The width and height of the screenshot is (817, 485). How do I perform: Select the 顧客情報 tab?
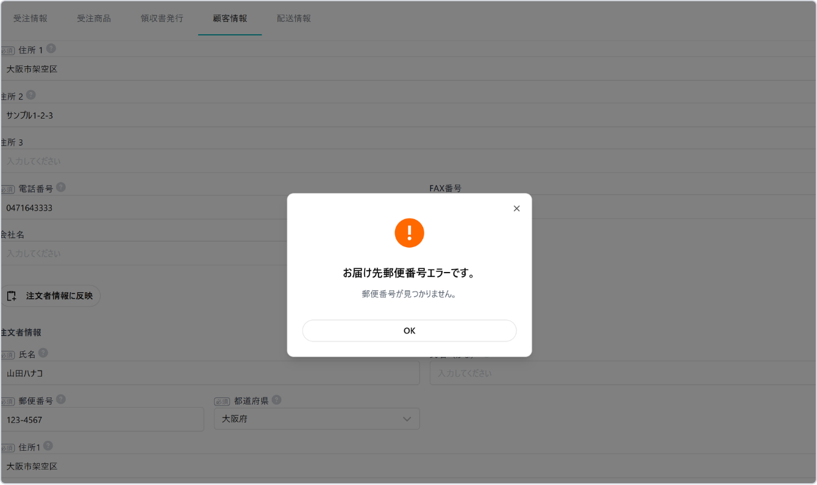(230, 18)
